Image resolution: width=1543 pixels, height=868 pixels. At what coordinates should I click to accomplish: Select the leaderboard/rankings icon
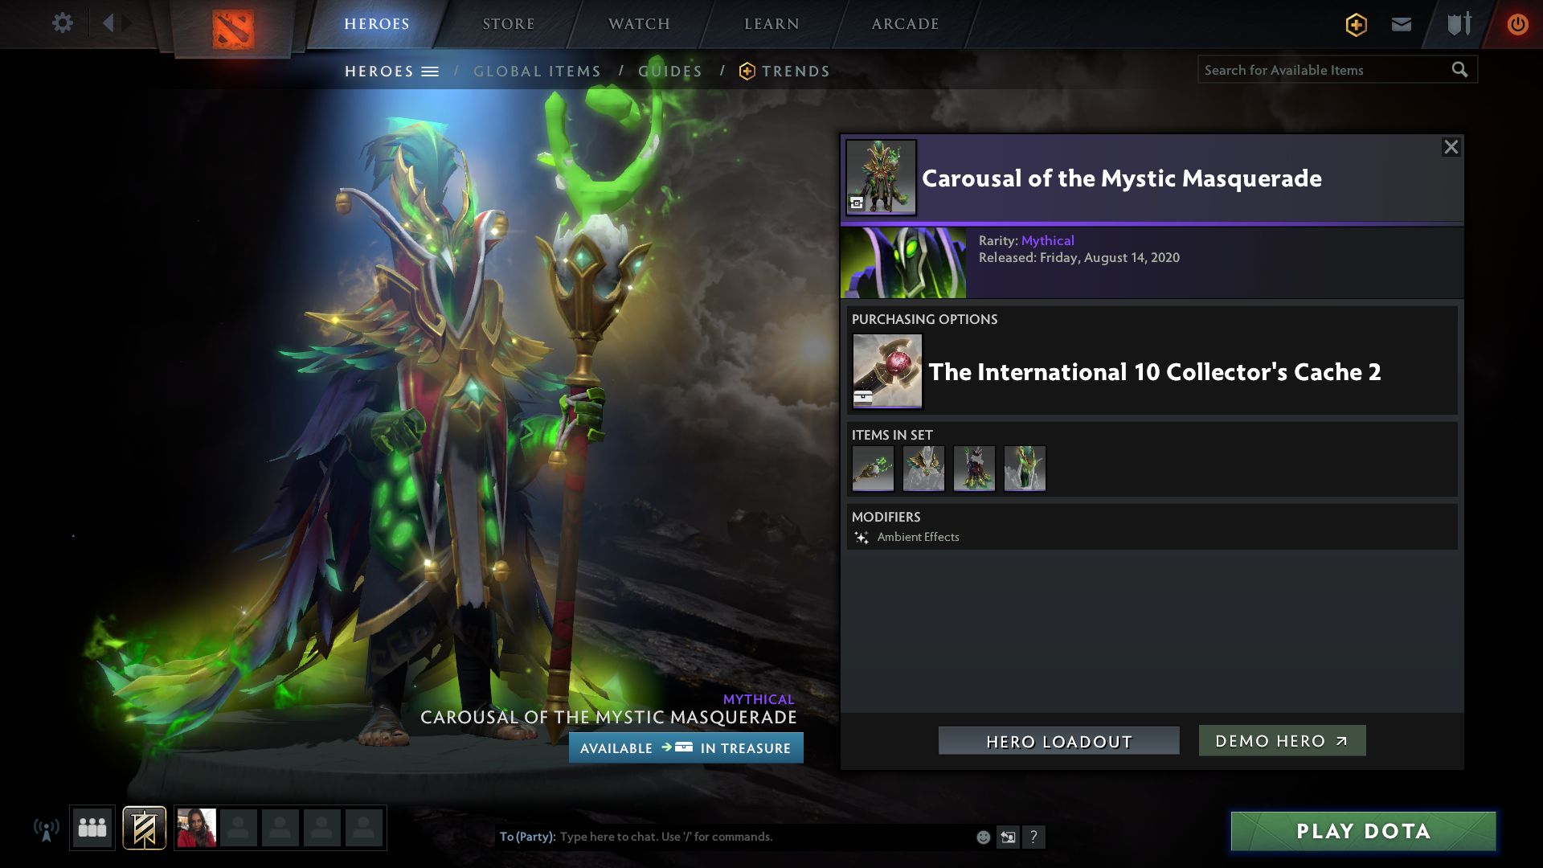1459,23
